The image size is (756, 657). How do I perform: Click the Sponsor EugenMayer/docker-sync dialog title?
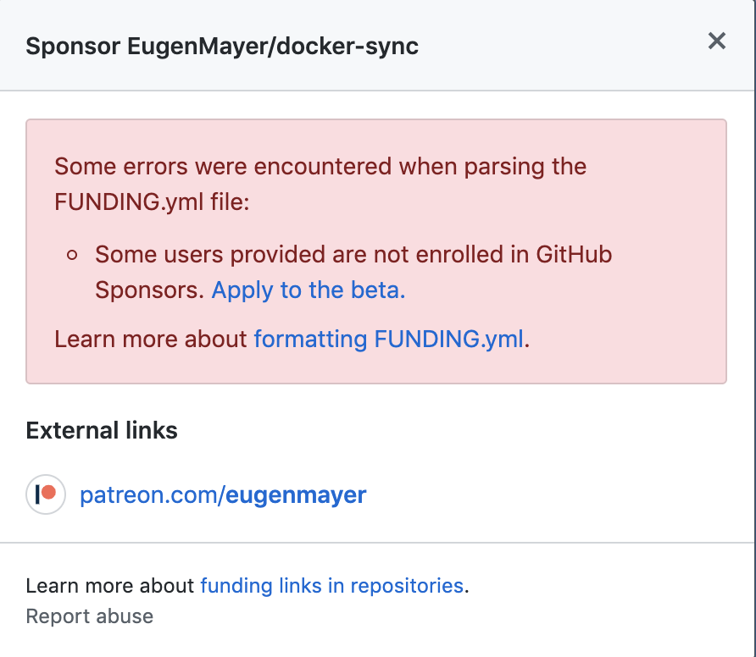click(x=222, y=47)
